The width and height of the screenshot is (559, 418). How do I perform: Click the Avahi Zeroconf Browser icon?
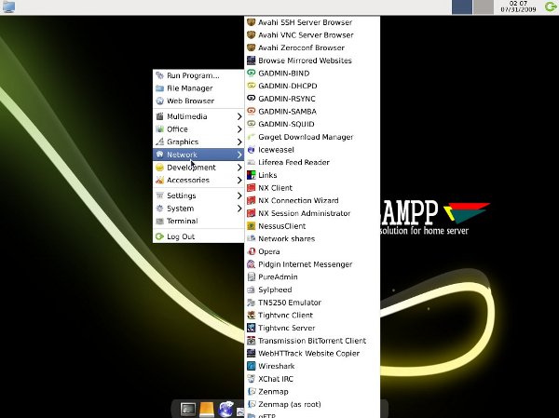point(251,47)
